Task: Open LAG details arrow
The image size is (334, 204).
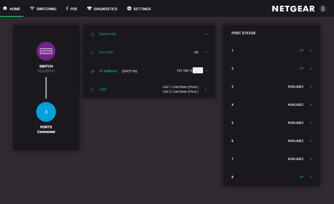Action: (206, 89)
